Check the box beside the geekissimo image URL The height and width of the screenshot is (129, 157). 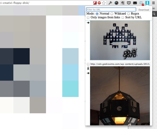[88, 64]
